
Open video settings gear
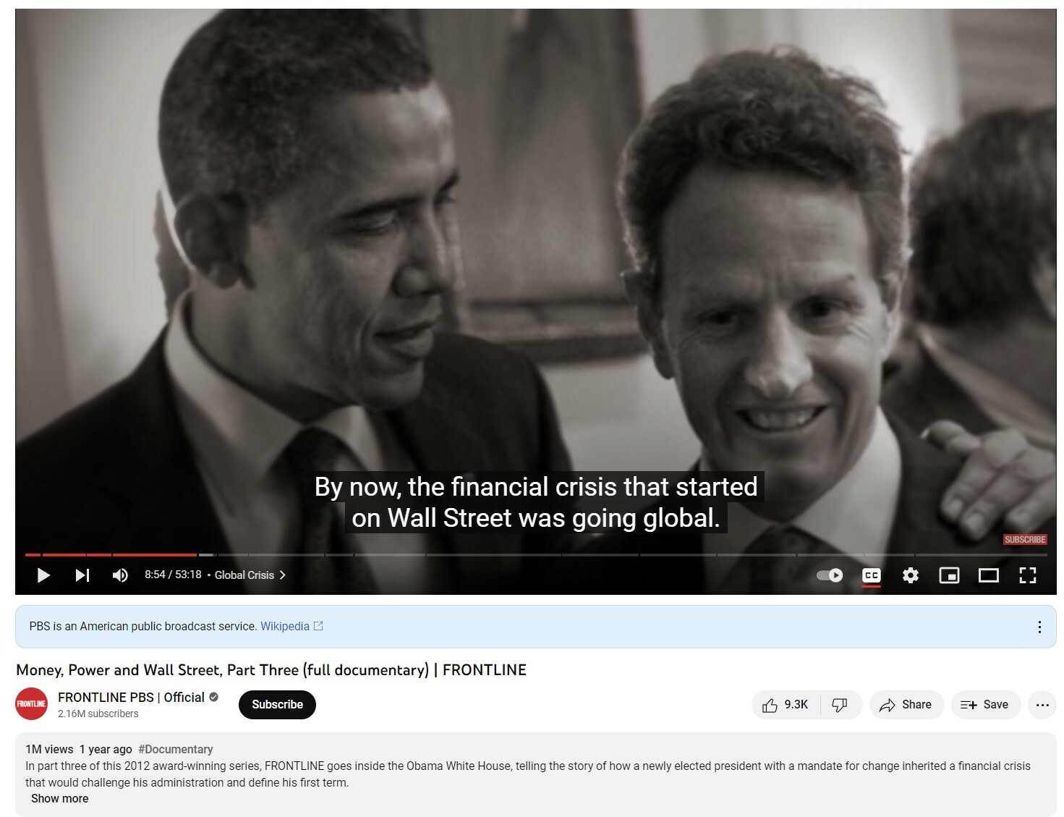click(x=911, y=575)
